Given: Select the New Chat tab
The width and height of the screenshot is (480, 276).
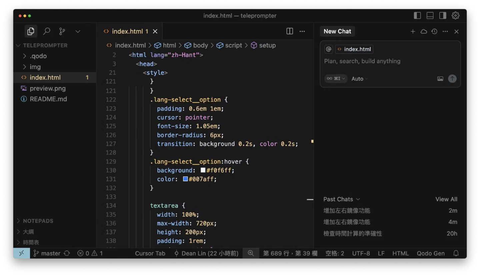Looking at the screenshot, I should (337, 31).
